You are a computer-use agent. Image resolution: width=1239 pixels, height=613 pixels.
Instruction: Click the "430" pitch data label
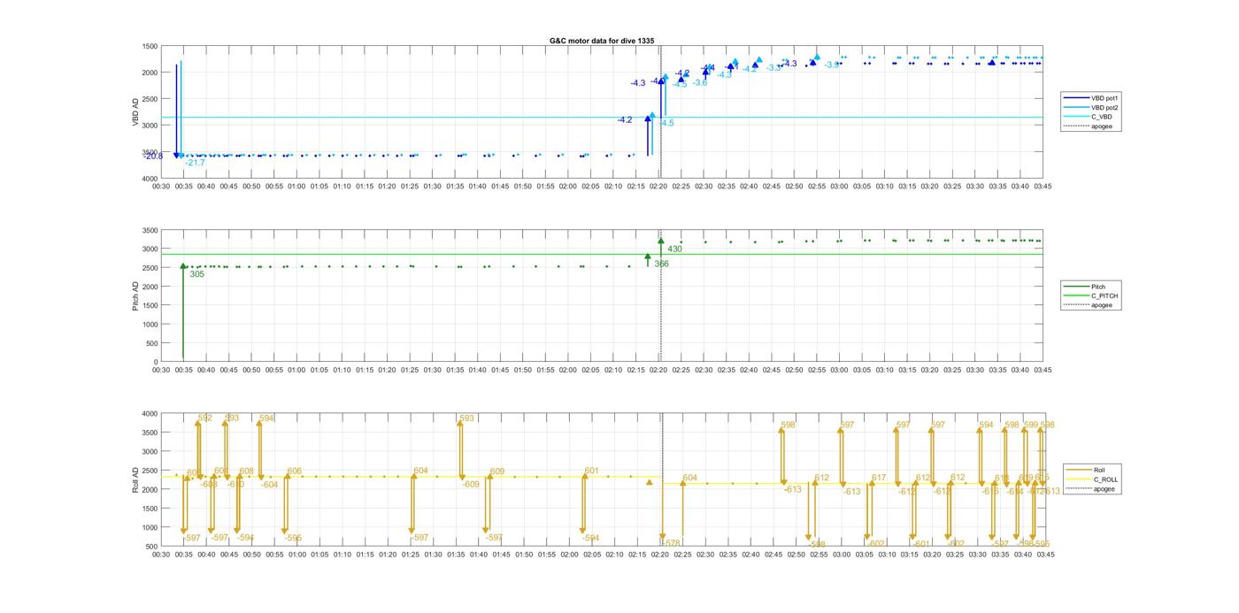coord(674,249)
